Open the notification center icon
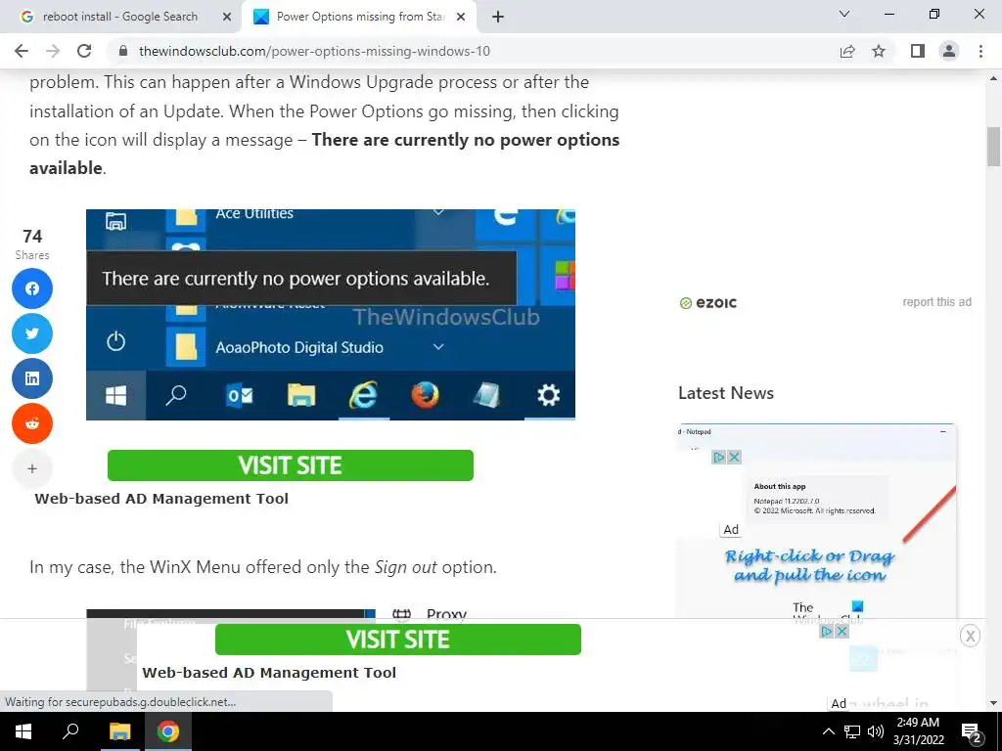1002x751 pixels. (971, 731)
